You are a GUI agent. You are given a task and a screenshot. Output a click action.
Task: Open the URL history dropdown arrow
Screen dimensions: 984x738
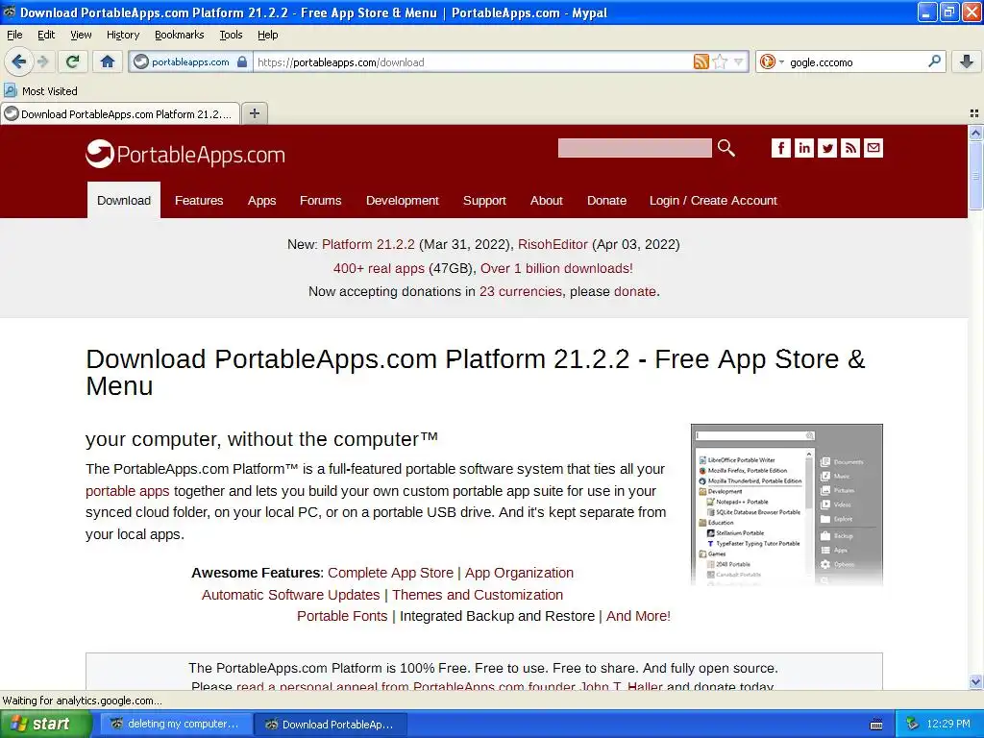tap(738, 61)
